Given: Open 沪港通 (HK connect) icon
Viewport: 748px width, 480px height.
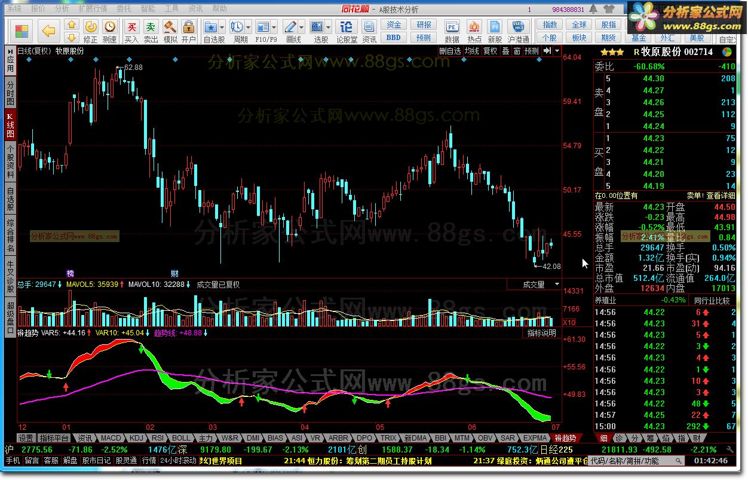Looking at the screenshot, I should pos(518,31).
